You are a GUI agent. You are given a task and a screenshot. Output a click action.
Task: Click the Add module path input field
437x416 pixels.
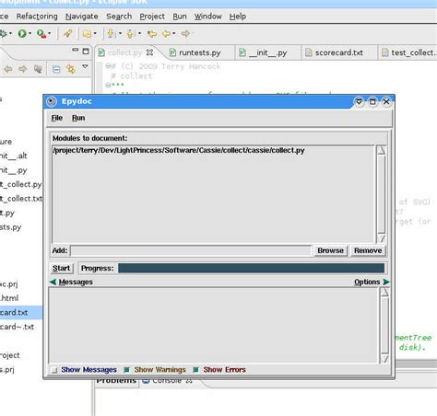[191, 250]
